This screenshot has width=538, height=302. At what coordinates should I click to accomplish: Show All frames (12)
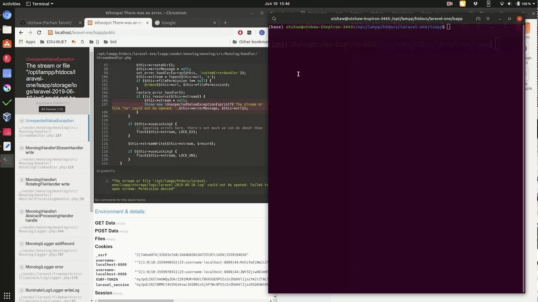coord(52,109)
